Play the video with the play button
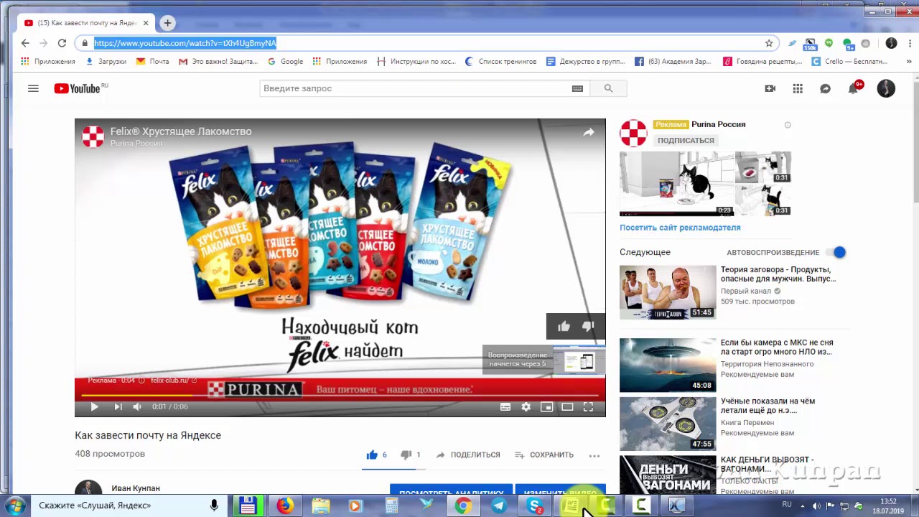The height and width of the screenshot is (517, 919). click(x=94, y=406)
